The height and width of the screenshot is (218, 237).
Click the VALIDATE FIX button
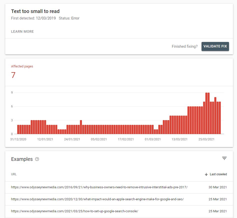pos(215,46)
